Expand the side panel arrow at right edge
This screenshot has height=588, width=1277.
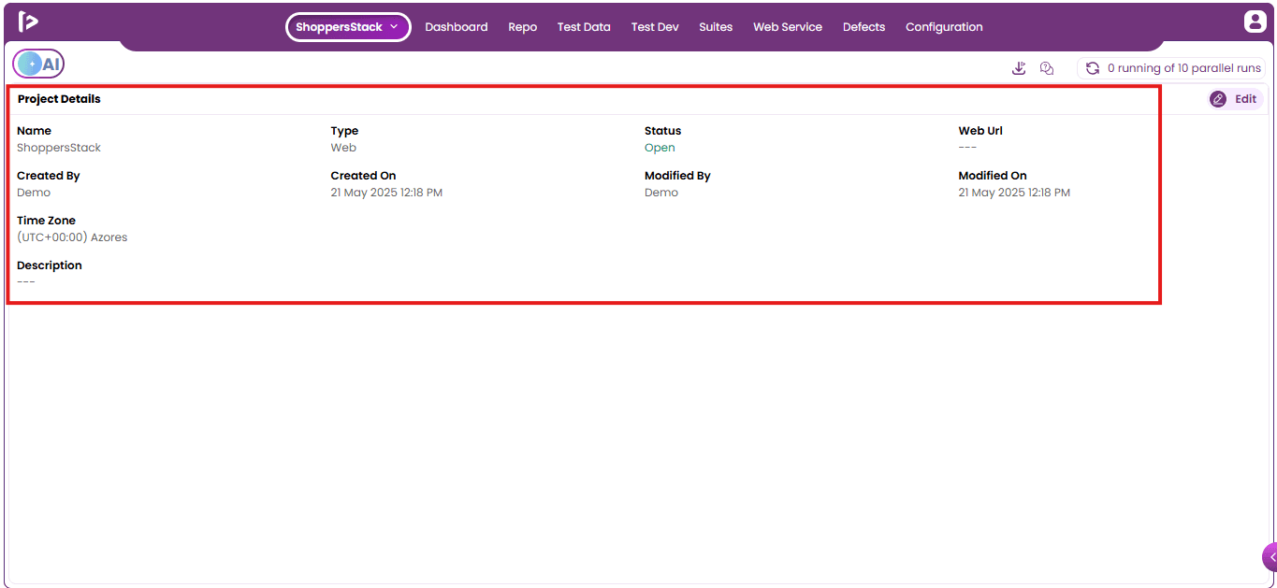coord(1270,556)
